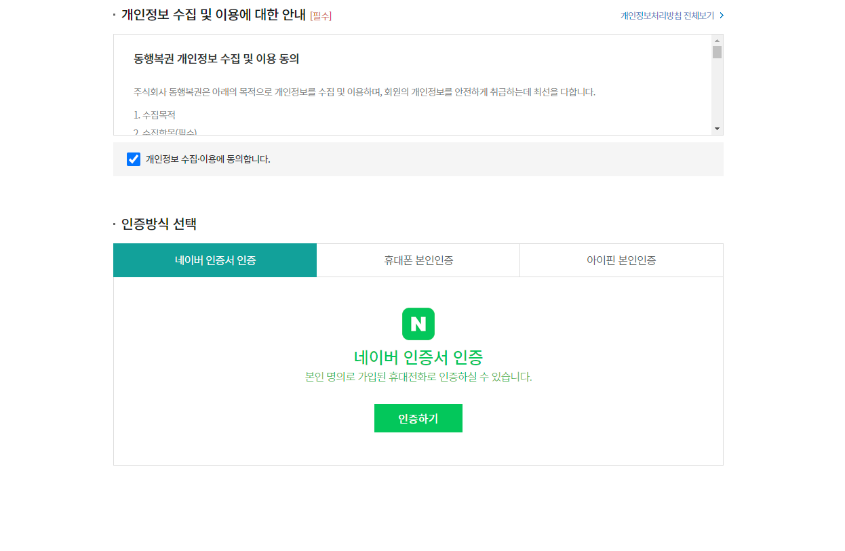Click the green 인증하기 button

coord(418,418)
